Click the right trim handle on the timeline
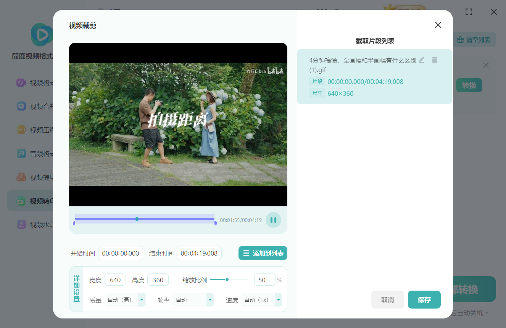506x328 pixels. (216, 223)
